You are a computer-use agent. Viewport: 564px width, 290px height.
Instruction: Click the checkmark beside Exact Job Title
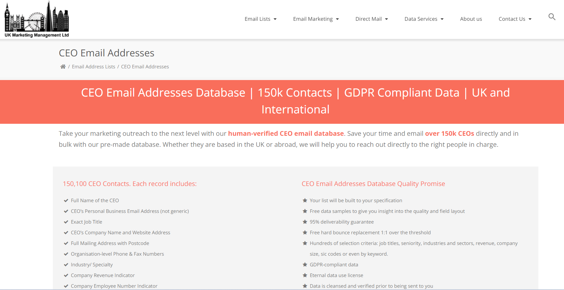pyautogui.click(x=66, y=222)
